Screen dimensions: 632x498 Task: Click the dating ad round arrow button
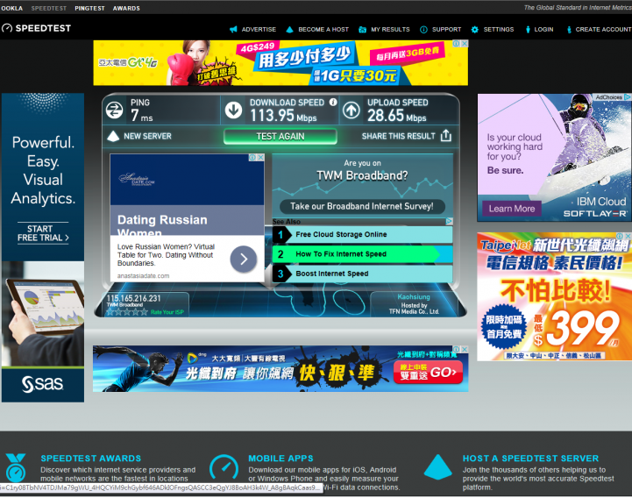tap(244, 259)
